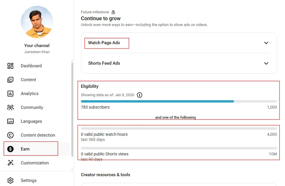Click the Community people icon

pyautogui.click(x=10, y=107)
